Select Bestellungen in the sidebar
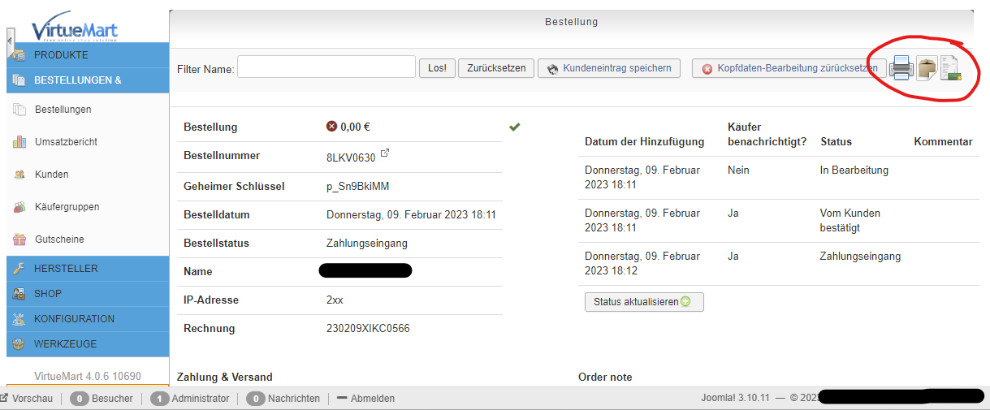The width and height of the screenshot is (990, 410). (63, 110)
